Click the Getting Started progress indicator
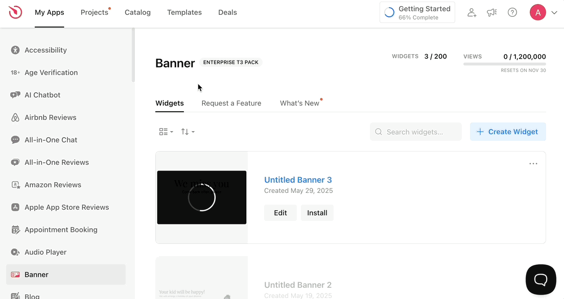Image resolution: width=564 pixels, height=299 pixels. point(417,13)
